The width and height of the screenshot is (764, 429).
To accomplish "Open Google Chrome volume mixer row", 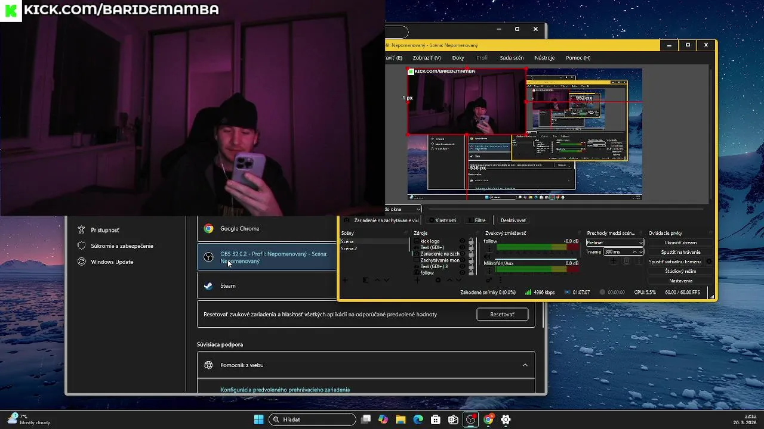I will (267, 228).
